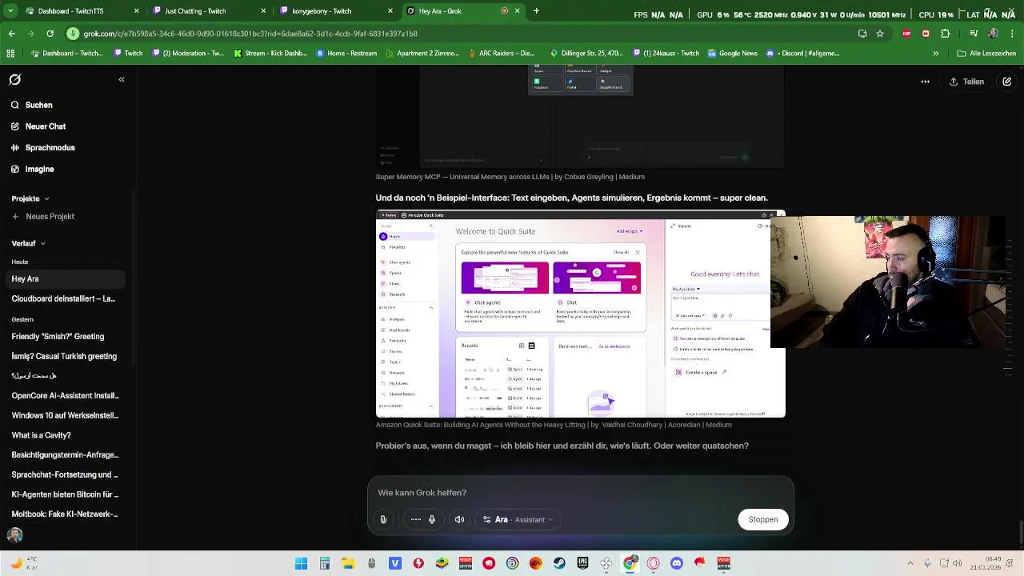Open the OpenCore AI-Assistent chat
The height and width of the screenshot is (576, 1024).
point(63,396)
